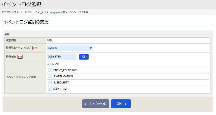Open the System event log dropdown arrow
Viewport: 216px width, 115px height.
[x=91, y=48]
